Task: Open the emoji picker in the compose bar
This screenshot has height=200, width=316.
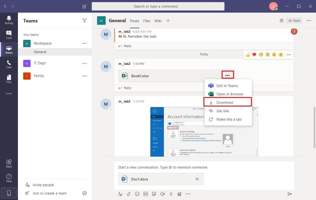Action: pyautogui.click(x=137, y=194)
